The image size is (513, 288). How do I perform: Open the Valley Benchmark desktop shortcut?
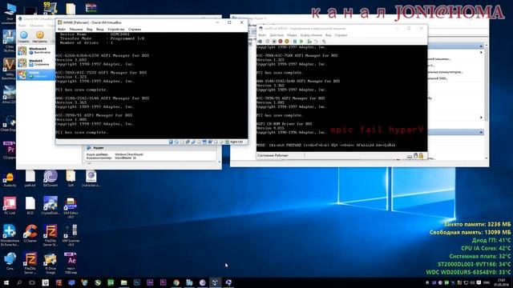[x=8, y=70]
